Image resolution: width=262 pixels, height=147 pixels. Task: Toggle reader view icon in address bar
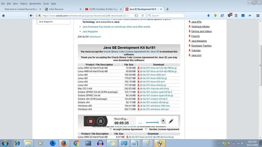[136, 16]
